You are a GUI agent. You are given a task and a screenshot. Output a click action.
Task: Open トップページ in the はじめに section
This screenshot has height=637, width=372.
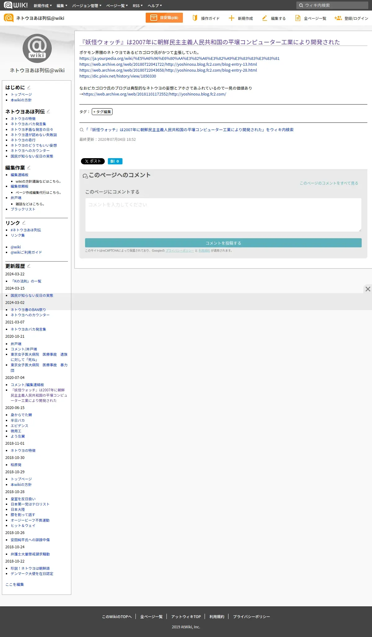pos(21,94)
